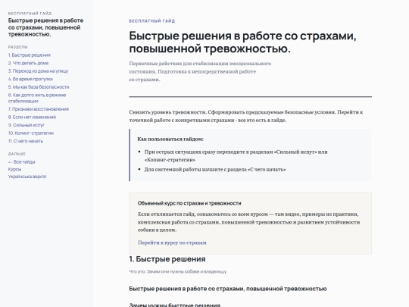This screenshot has width=409, height=307.
Task: Click subtitle 'Что это. Зачем они нужны собаке'
Action: click(178, 272)
